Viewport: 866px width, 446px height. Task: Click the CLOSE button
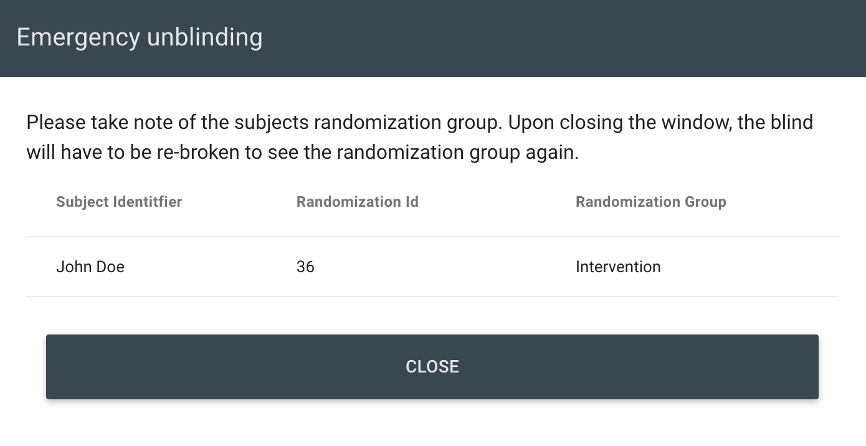pos(432,366)
